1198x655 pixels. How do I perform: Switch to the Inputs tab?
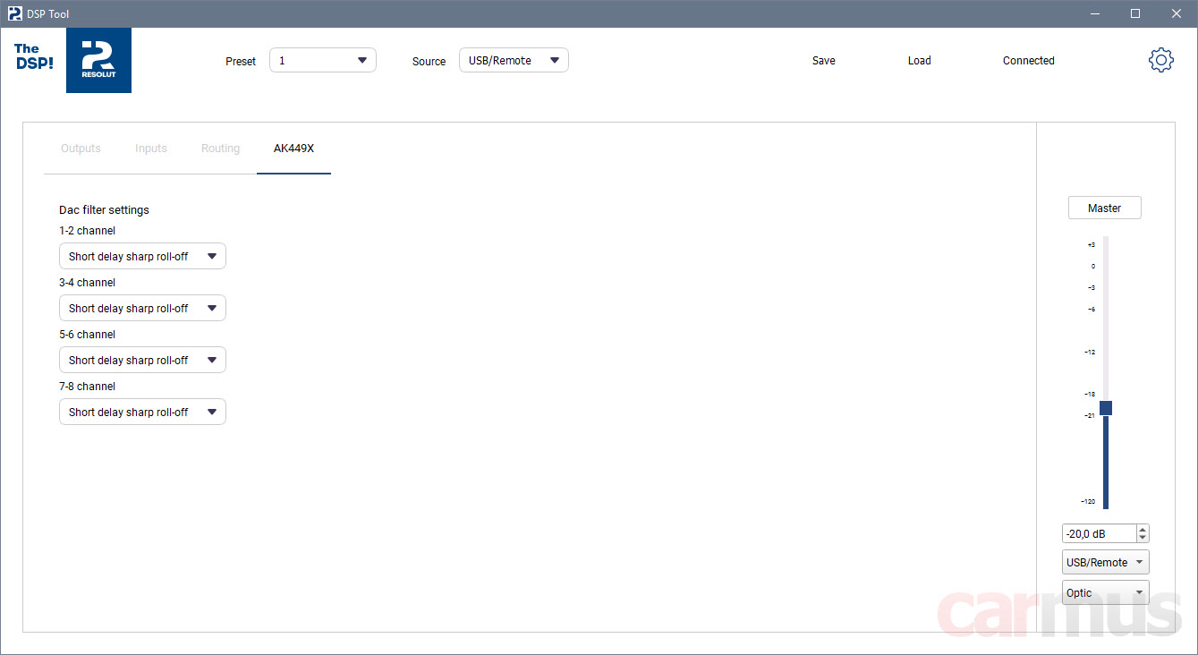(151, 149)
